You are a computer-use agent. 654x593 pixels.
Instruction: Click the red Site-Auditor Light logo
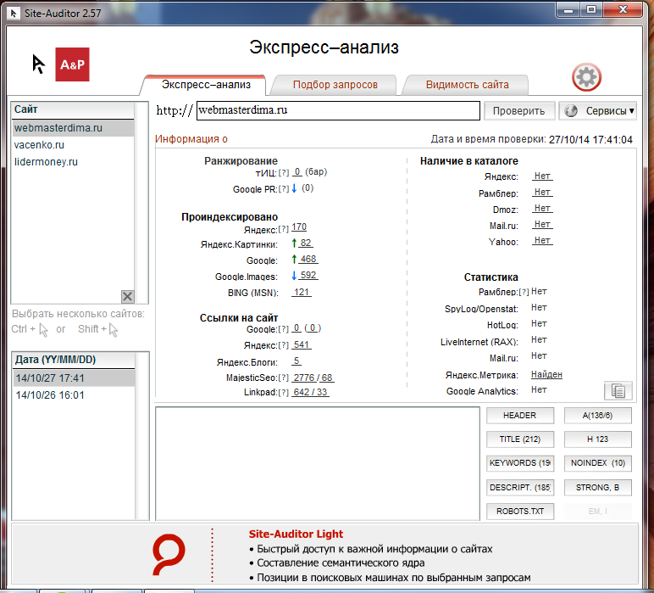[x=169, y=554]
